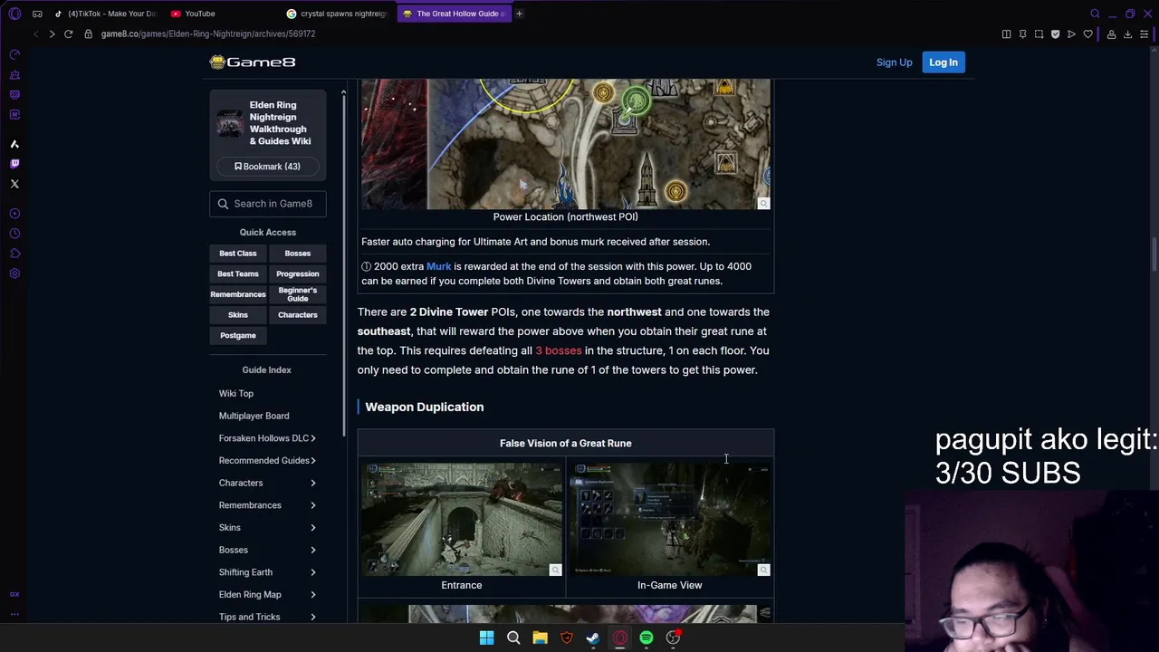Image resolution: width=1159 pixels, height=652 pixels.
Task: Open X in the sidebar
Action: click(14, 184)
